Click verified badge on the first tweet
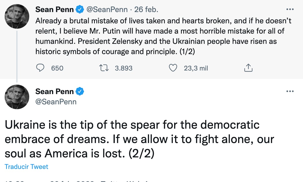The height and width of the screenshot is (182, 303). 80,9
